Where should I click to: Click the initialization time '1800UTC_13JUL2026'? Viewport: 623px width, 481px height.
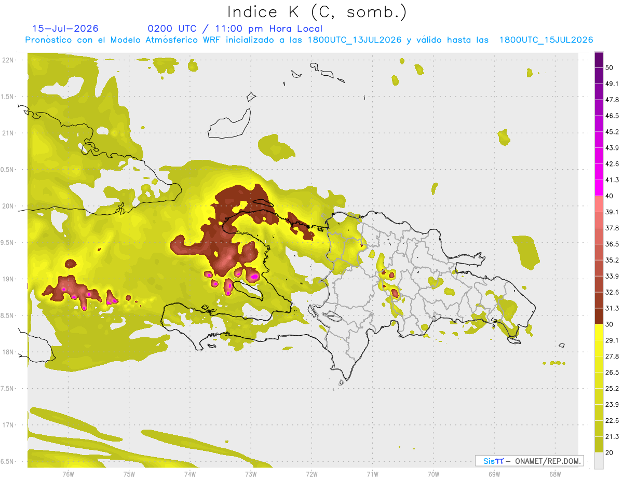(x=355, y=40)
